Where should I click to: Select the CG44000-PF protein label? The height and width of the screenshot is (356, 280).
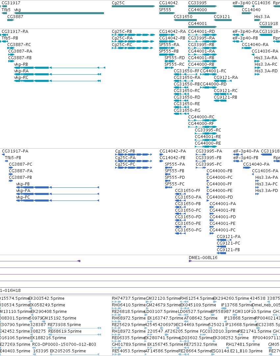(x=219, y=184)
